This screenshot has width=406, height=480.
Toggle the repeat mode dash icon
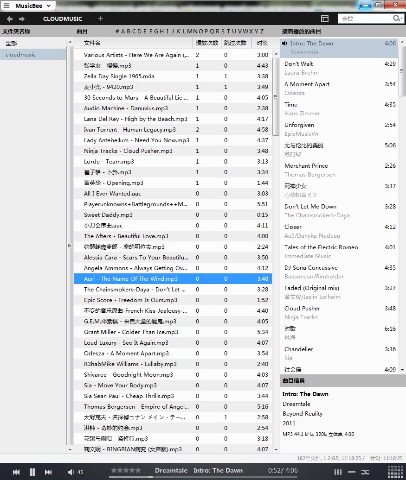point(352,472)
